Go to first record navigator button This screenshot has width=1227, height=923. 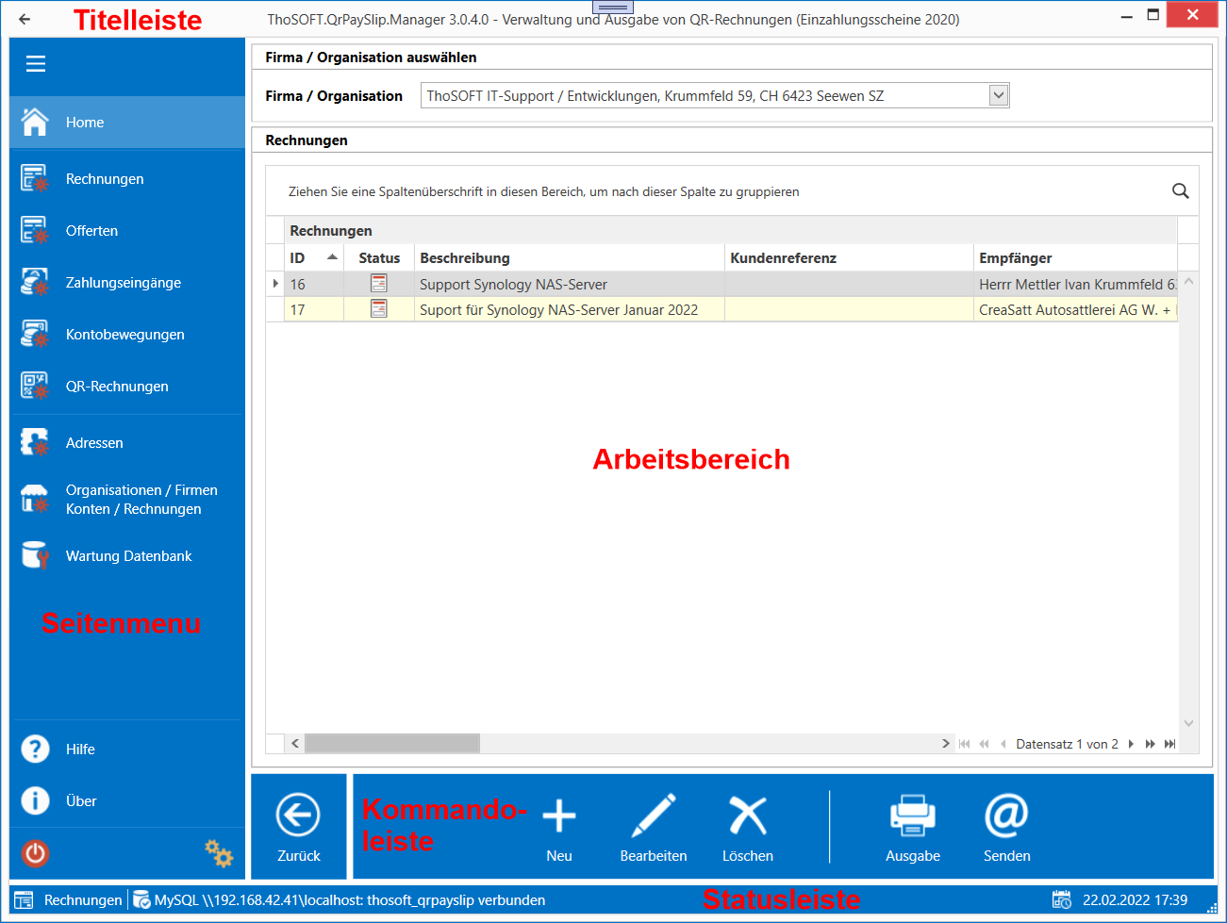tap(964, 744)
